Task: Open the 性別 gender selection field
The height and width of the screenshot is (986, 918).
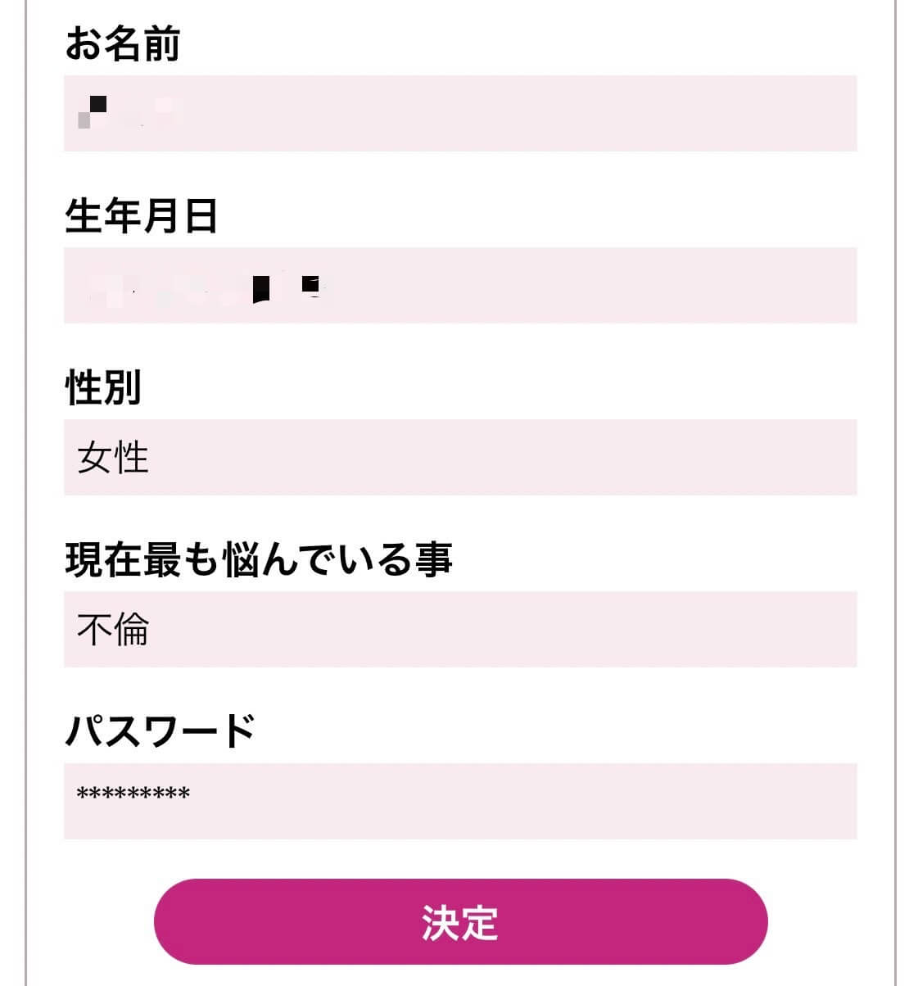Action: pyautogui.click(x=459, y=457)
